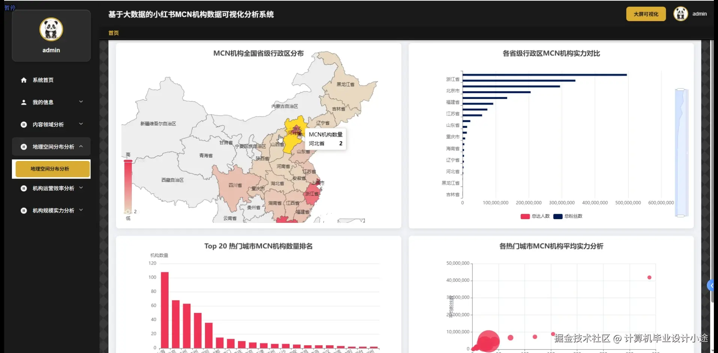Screen dimensions: 718x353
Task: Click the tallest bar in the Top 20 chart
Action: point(164,310)
